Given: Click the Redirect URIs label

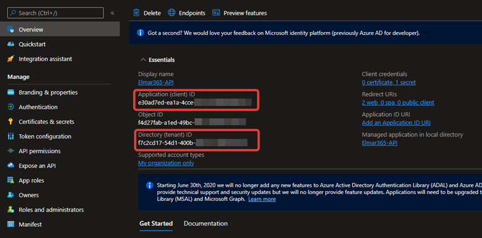Looking at the screenshot, I should point(379,95).
